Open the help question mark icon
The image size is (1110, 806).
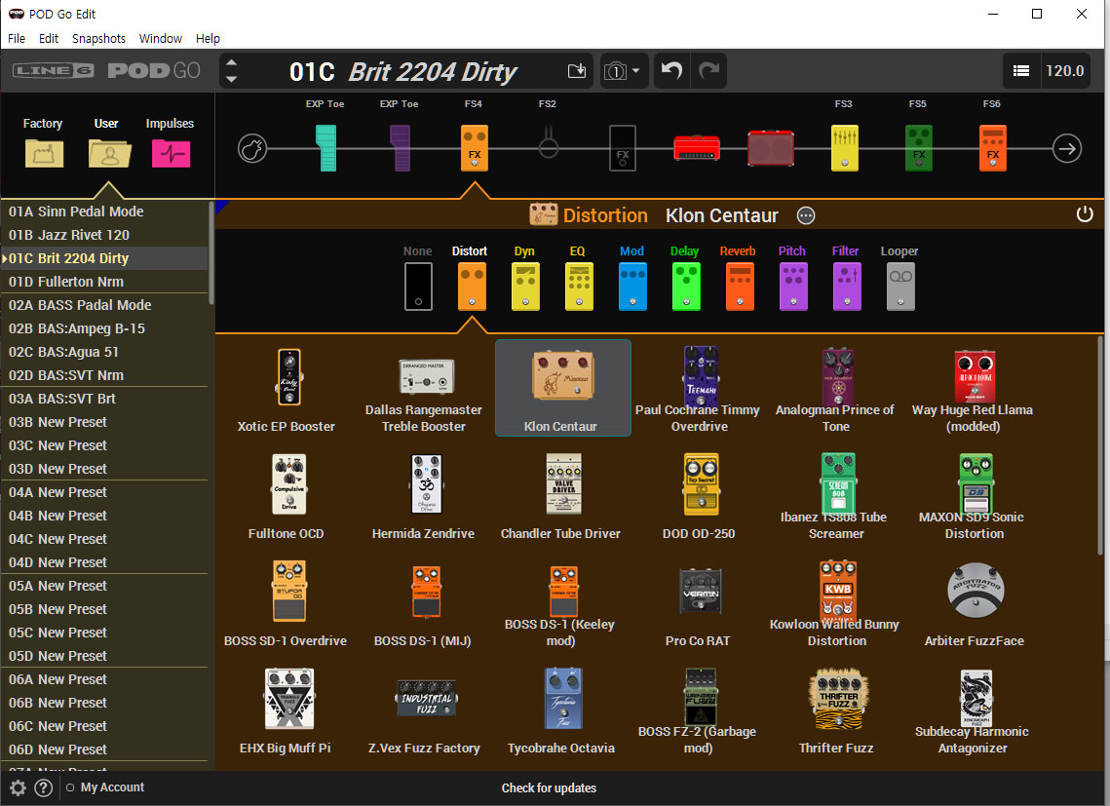pyautogui.click(x=43, y=787)
